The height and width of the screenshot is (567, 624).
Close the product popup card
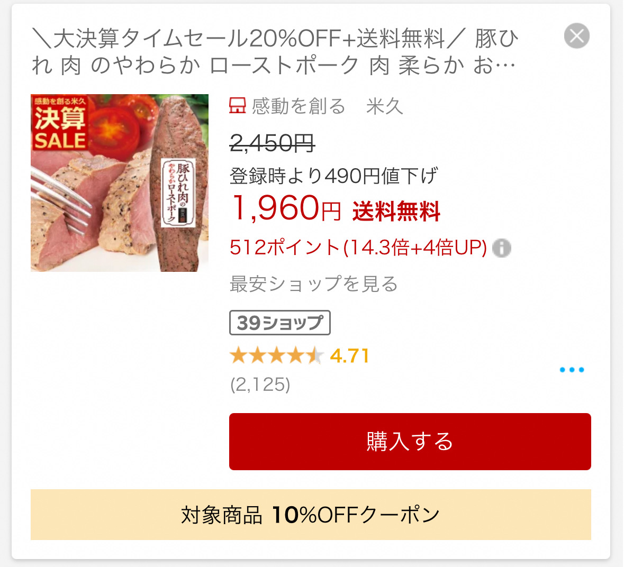576,36
